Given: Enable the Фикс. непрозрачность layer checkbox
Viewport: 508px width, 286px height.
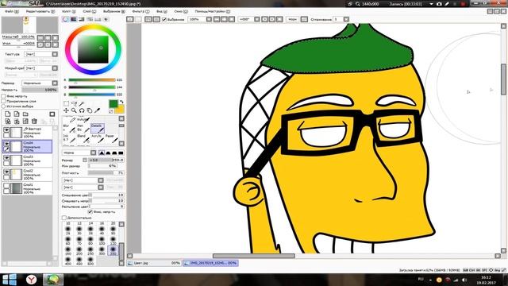Looking at the screenshot, I should [x=3, y=96].
